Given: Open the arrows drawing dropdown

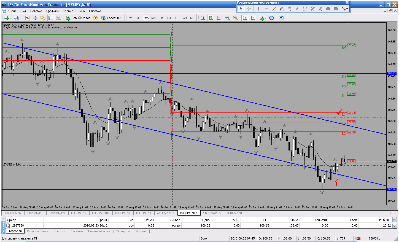Looking at the screenshot, I should point(345,9).
